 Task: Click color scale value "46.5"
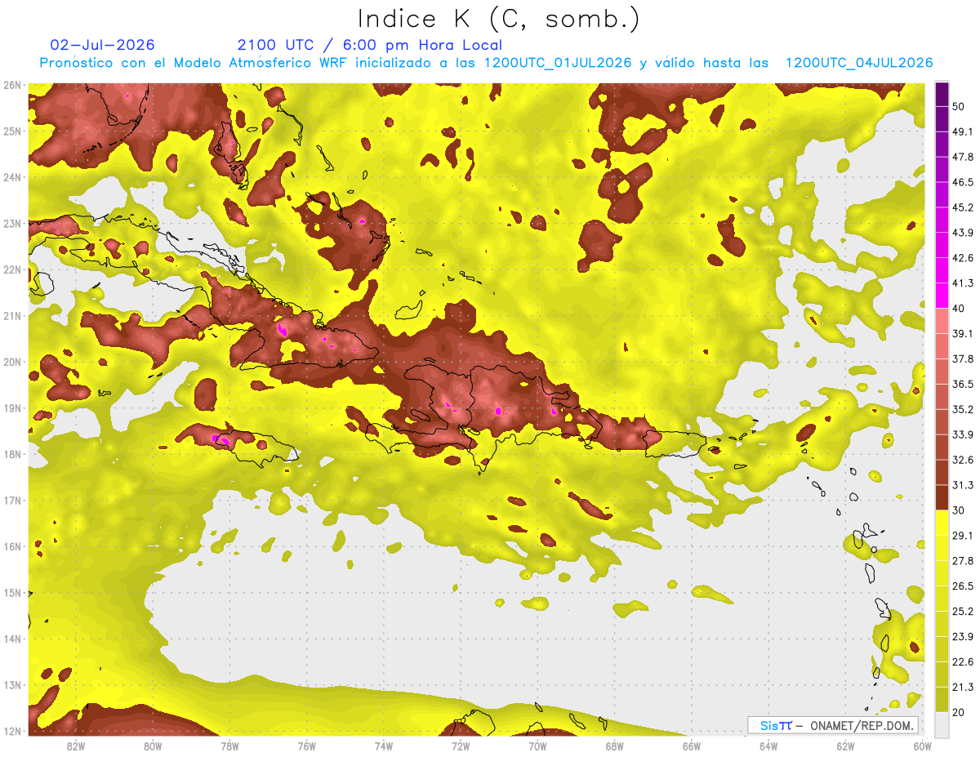(x=964, y=181)
